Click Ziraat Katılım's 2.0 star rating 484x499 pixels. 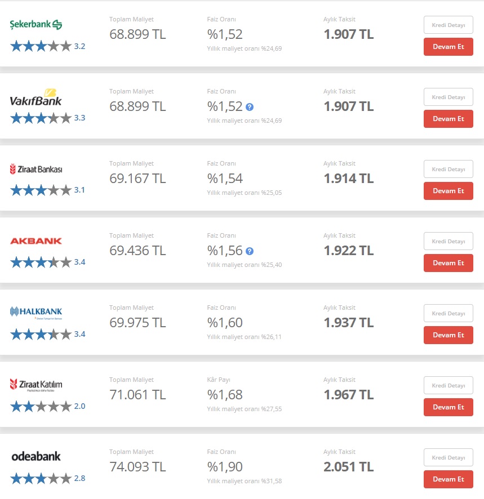48,407
